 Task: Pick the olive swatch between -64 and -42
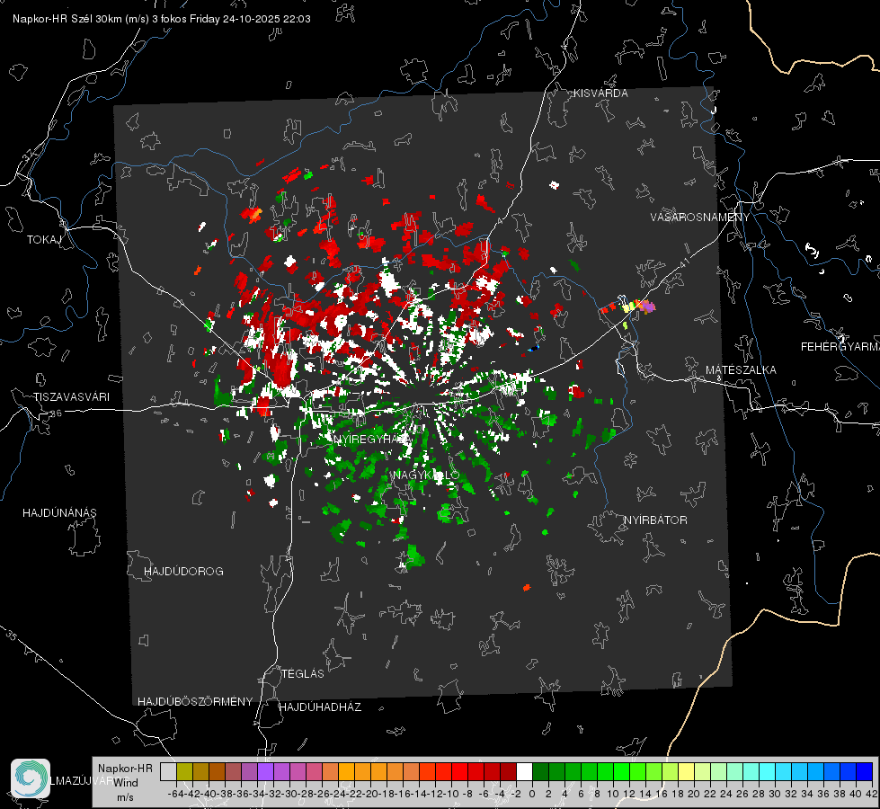pos(184,771)
